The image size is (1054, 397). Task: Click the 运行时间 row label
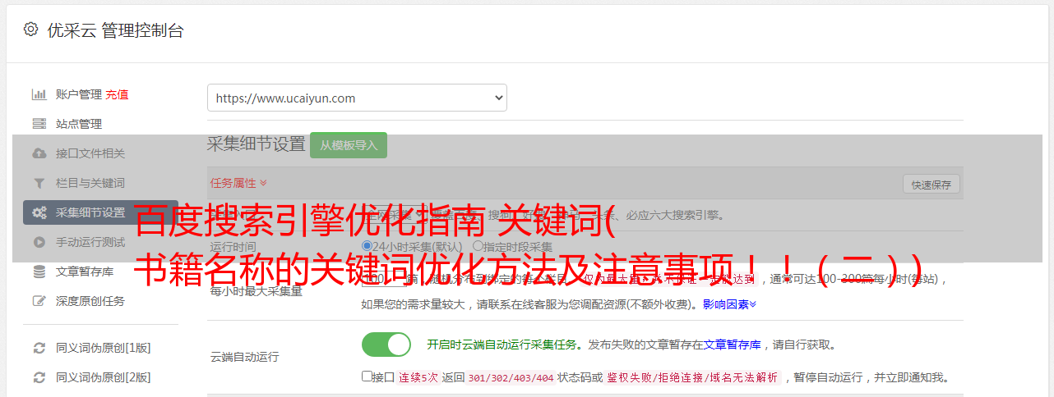233,246
